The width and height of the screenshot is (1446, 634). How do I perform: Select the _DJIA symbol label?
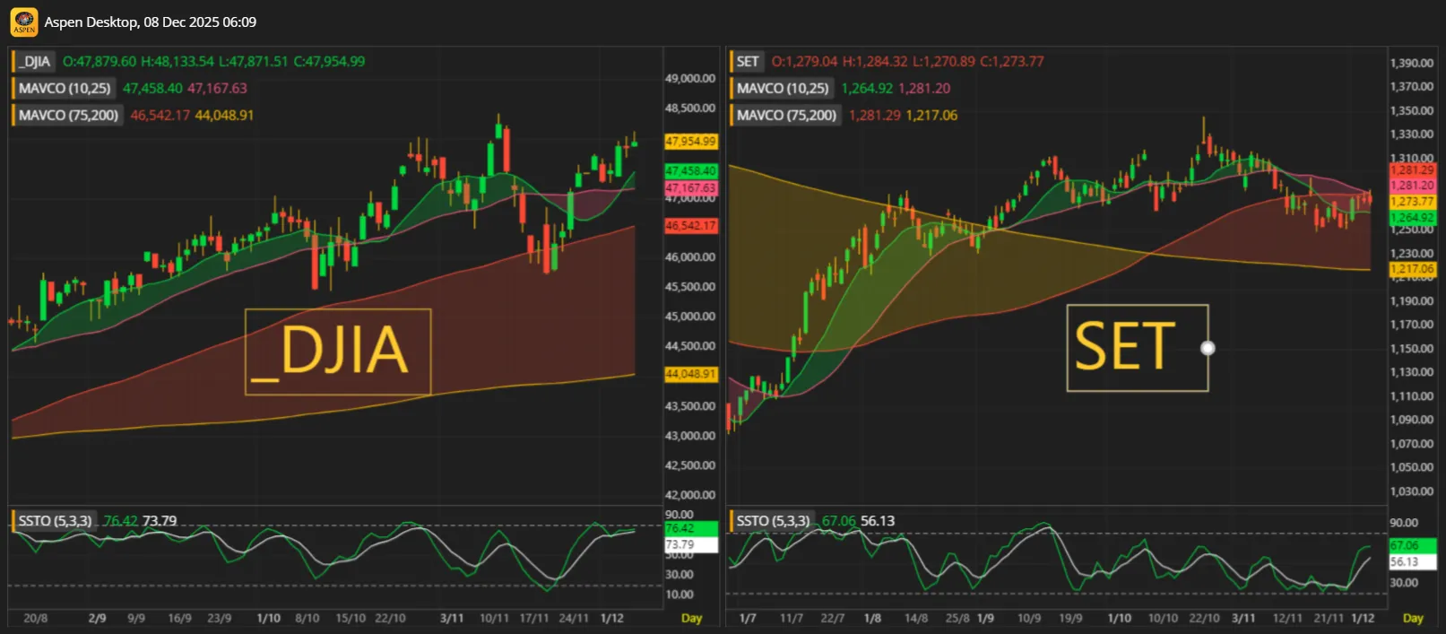(x=36, y=62)
